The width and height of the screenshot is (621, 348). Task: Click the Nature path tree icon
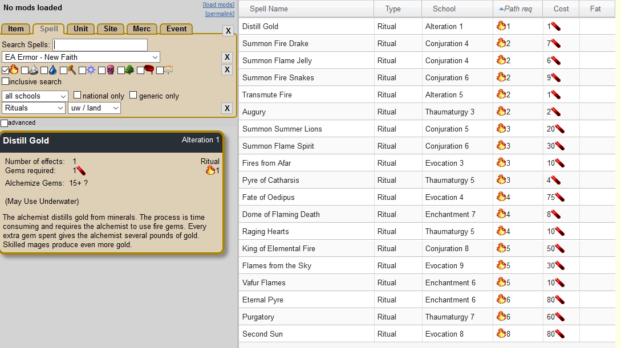(129, 70)
